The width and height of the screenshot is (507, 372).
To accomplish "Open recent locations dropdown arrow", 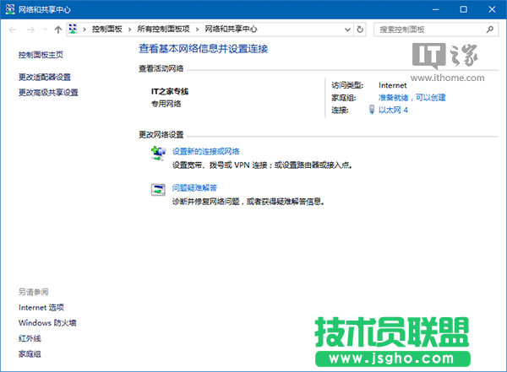I will pos(46,30).
